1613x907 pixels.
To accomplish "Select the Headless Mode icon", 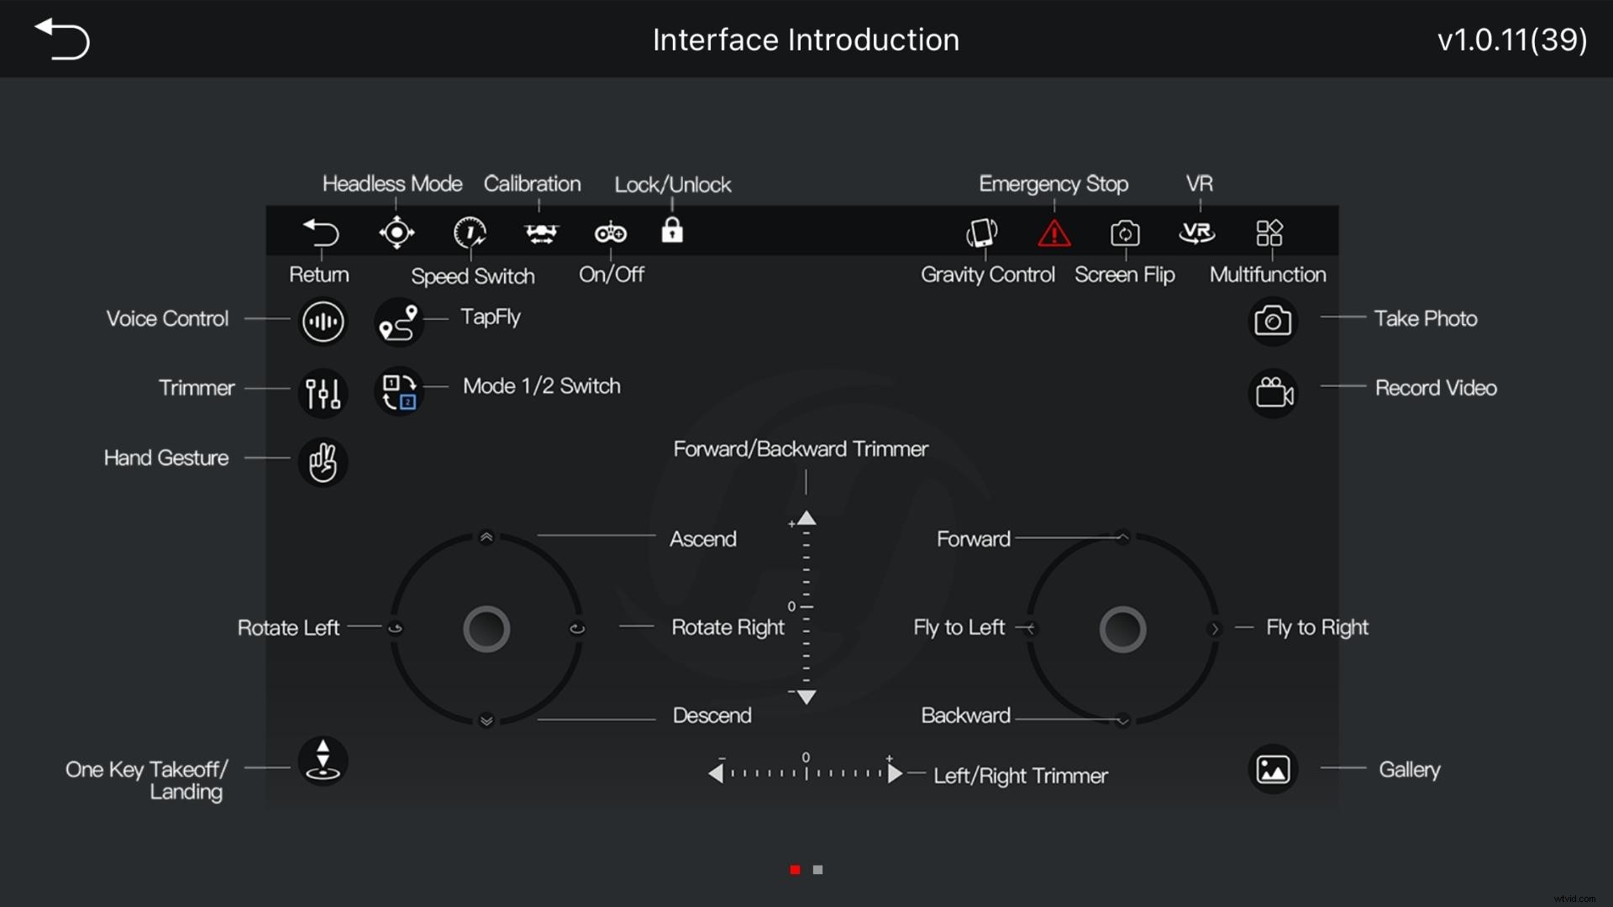I will tap(396, 233).
